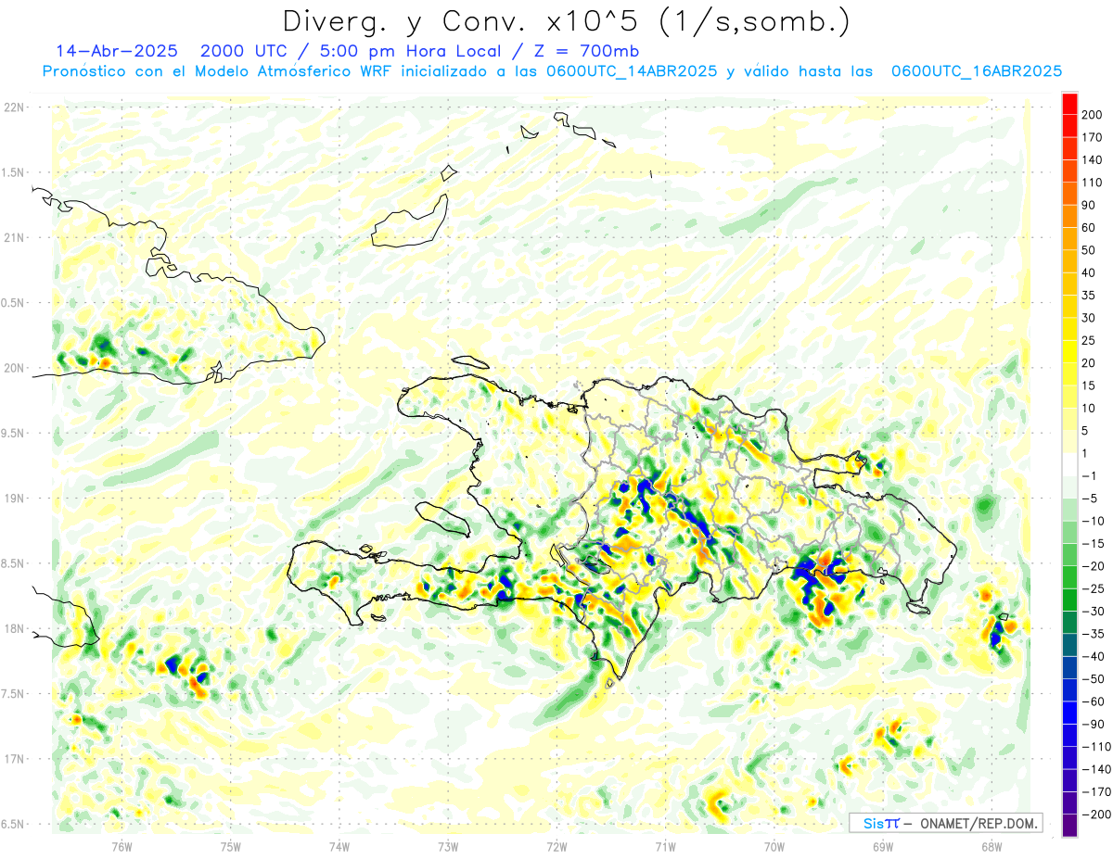Click the 'ONAMET/REP.DOM.' credit box
Screen dimensions: 1113x859
pos(946,823)
